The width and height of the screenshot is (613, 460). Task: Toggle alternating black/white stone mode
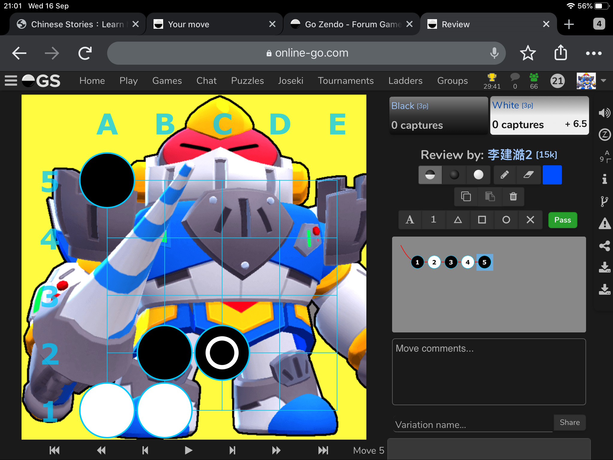[430, 175]
